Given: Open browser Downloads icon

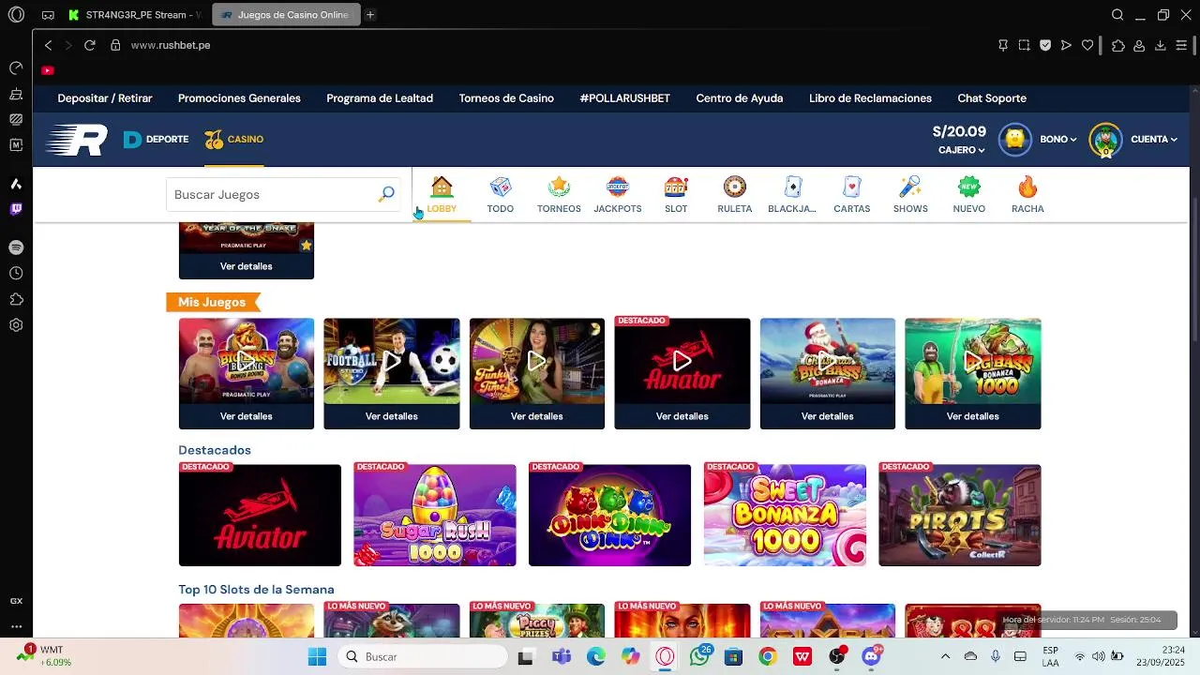Looking at the screenshot, I should (x=1160, y=45).
